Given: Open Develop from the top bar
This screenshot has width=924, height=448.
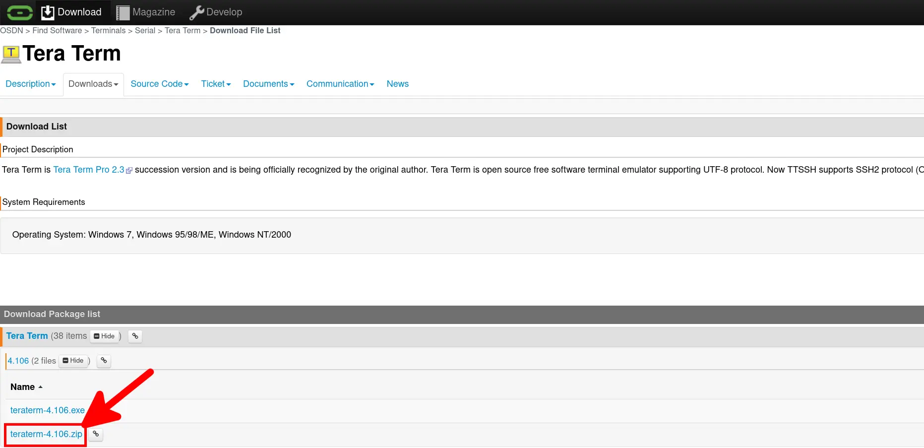Looking at the screenshot, I should [216, 12].
